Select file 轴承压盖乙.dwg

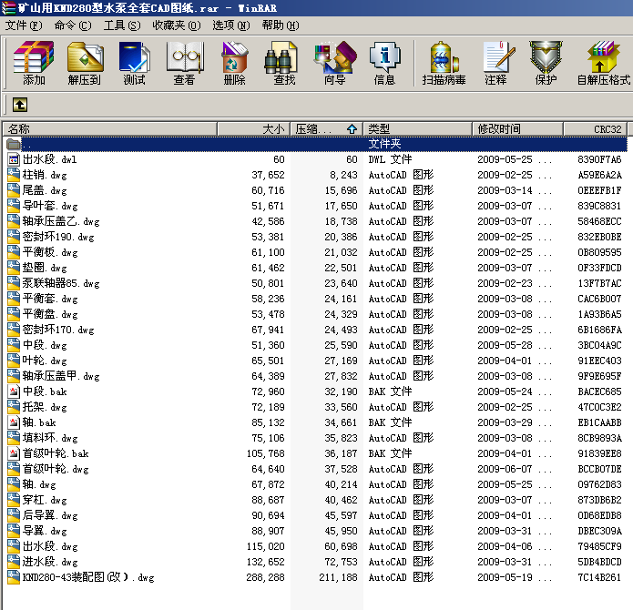tap(61, 221)
